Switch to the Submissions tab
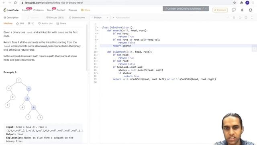Viewport: 257px width, 145px height. coord(77,17)
